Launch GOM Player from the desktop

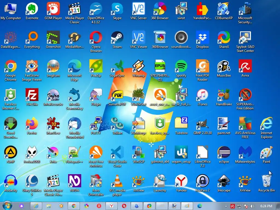(x=53, y=11)
